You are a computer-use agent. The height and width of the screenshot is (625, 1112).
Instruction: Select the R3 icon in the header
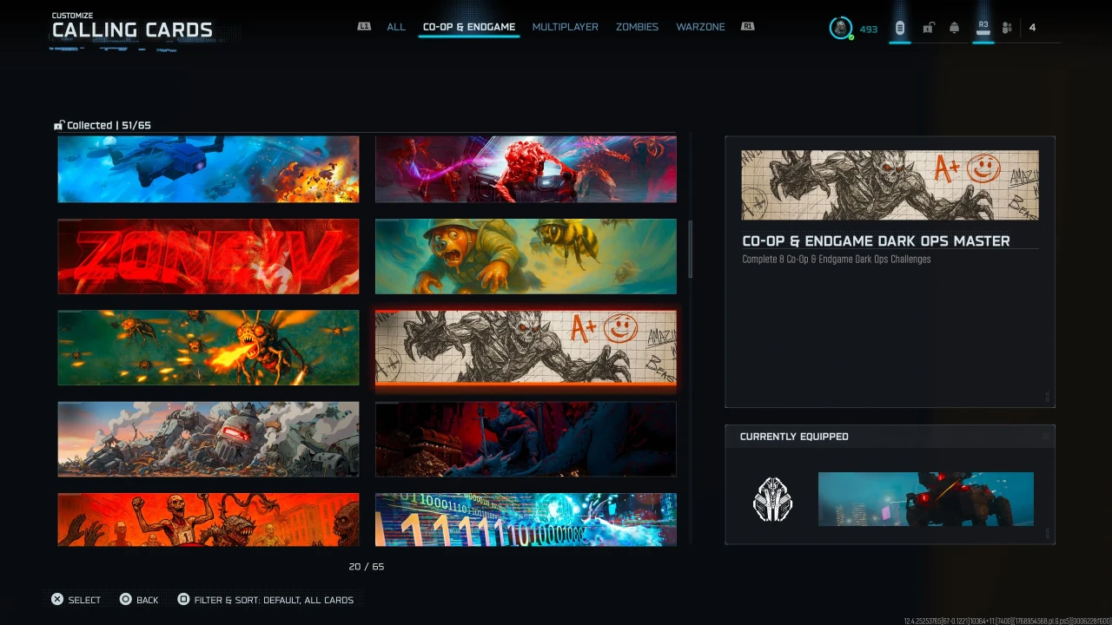click(983, 26)
